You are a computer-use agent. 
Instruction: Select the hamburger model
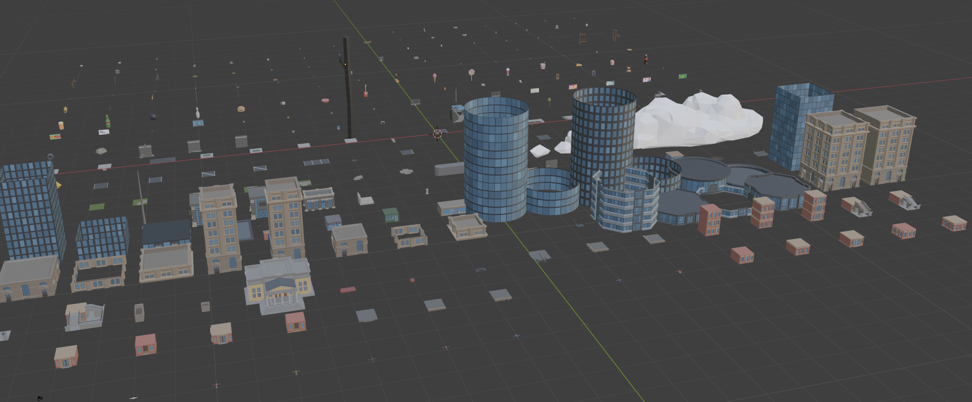tap(241, 109)
